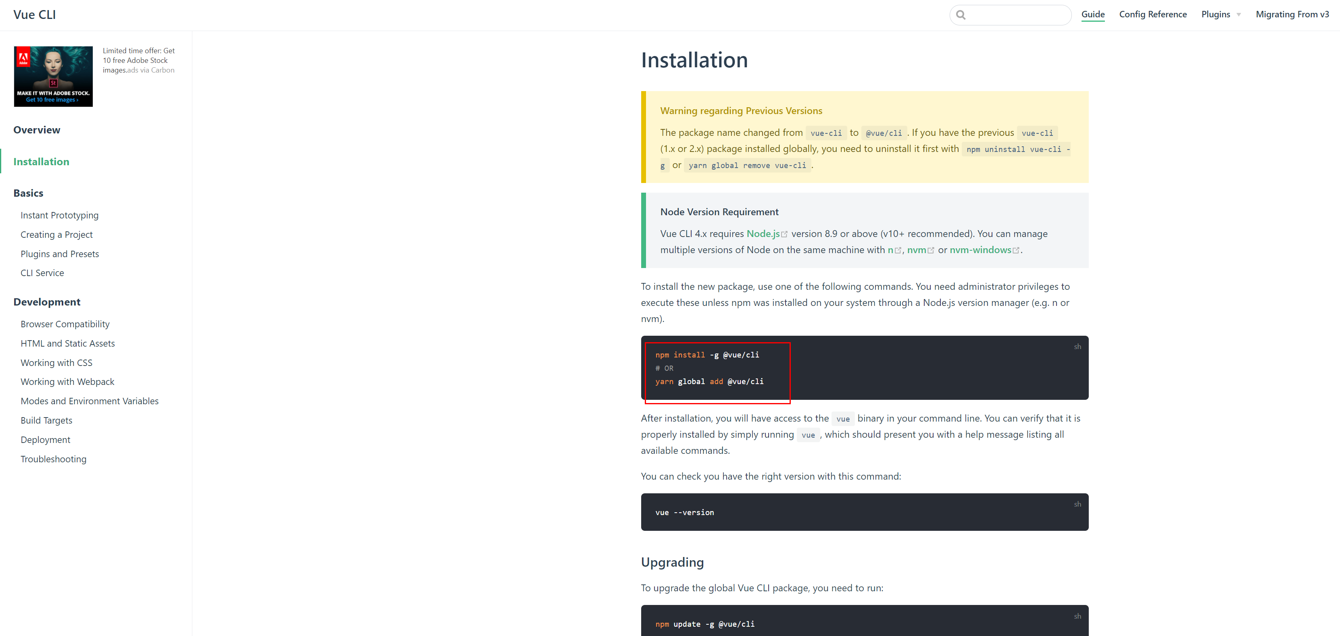
Task: Go to Modes and Environment Variables
Action: (90, 401)
